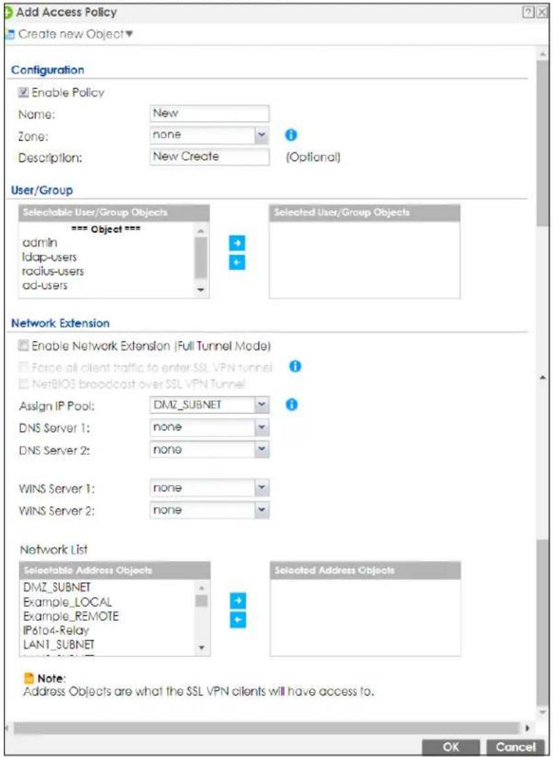Image resolution: width=553 pixels, height=757 pixels.
Task: Click the collapse arrow at dialog right edge
Action: pyautogui.click(x=543, y=377)
